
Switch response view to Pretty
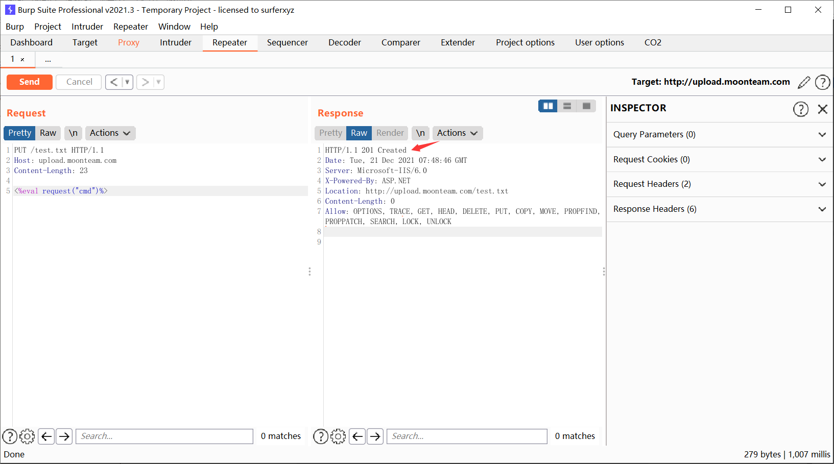click(330, 133)
